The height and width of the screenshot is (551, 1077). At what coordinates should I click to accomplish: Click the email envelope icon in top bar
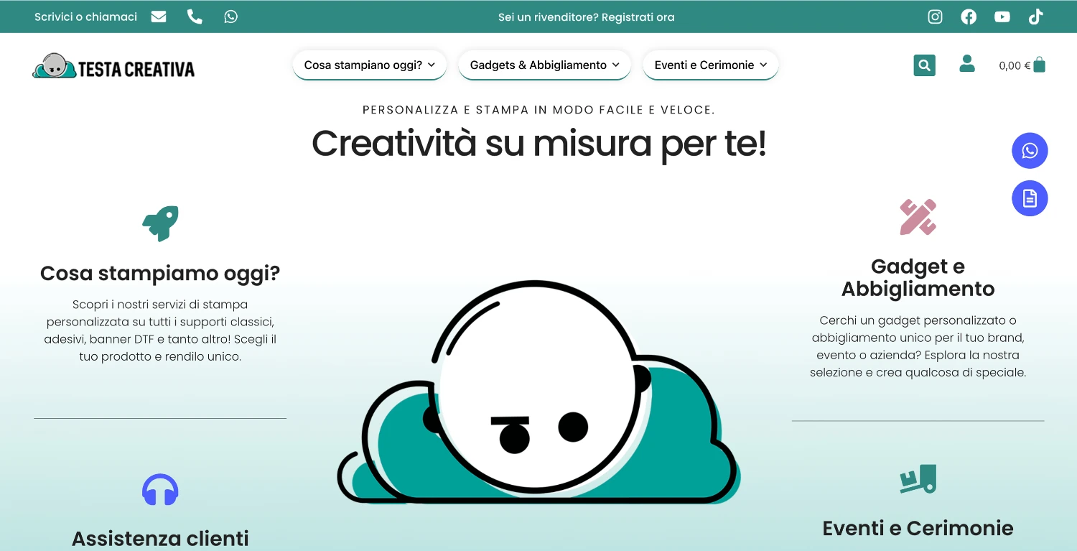pyautogui.click(x=159, y=17)
